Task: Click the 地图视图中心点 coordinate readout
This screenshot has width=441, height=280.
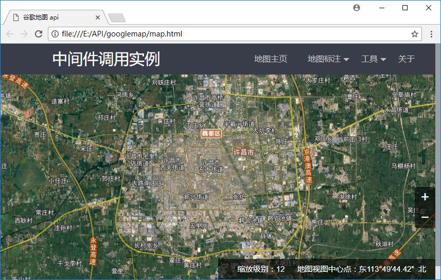Action: [362, 269]
